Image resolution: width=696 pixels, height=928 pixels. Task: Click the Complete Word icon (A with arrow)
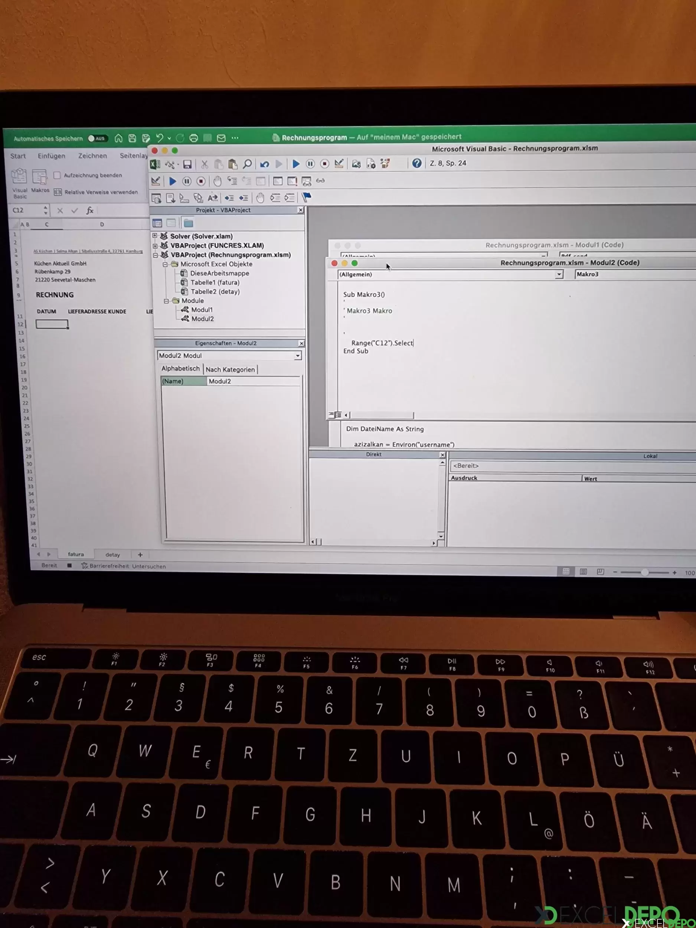(x=213, y=197)
